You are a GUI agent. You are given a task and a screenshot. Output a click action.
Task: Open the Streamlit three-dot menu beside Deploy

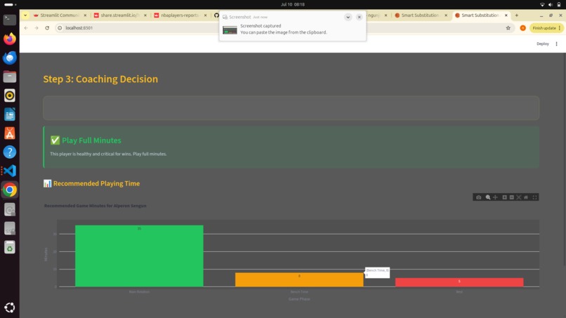click(557, 44)
